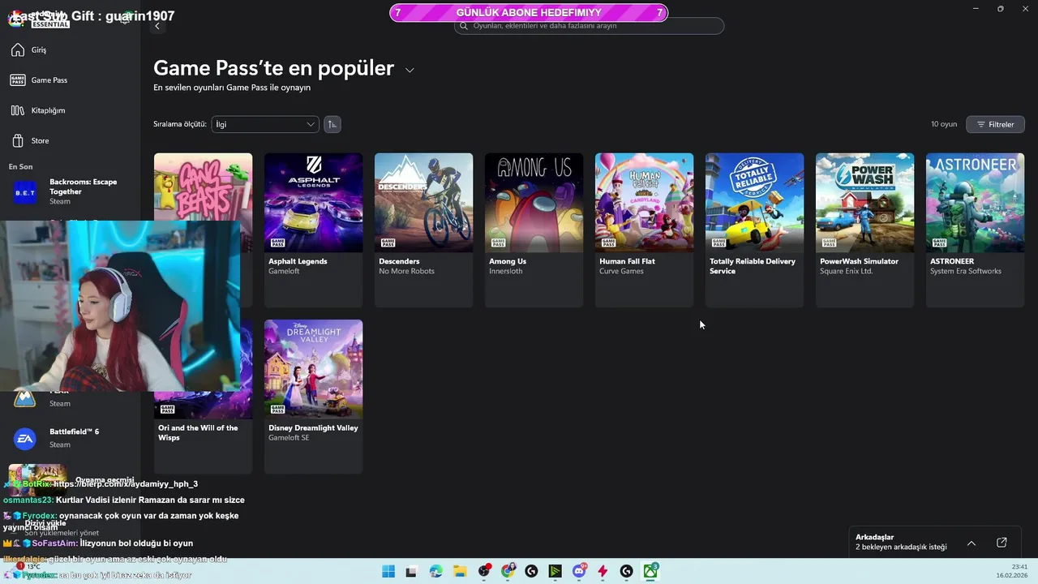This screenshot has height=584, width=1038.
Task: Click the 10 oyun count label
Action: pos(944,124)
